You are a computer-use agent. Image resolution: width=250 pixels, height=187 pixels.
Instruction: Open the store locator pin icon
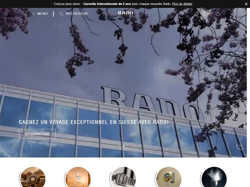197,14
